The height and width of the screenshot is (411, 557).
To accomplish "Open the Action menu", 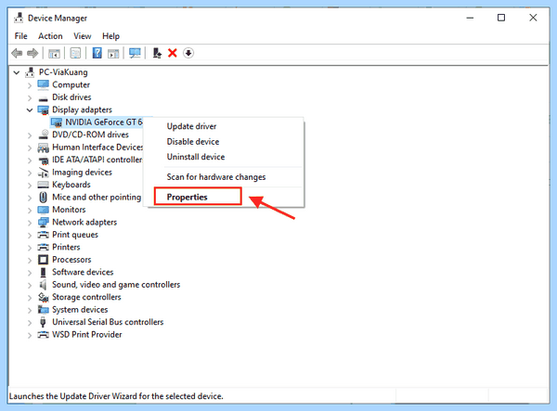I will click(x=50, y=36).
